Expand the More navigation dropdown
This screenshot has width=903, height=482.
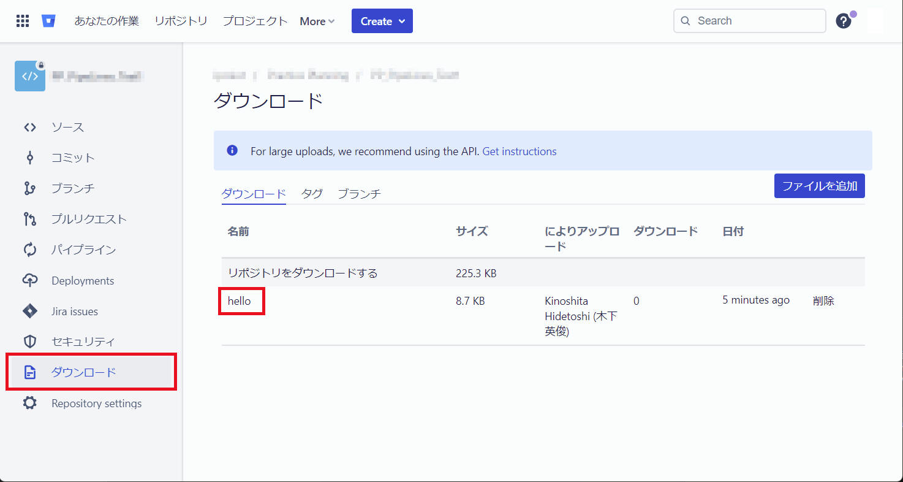pos(316,21)
